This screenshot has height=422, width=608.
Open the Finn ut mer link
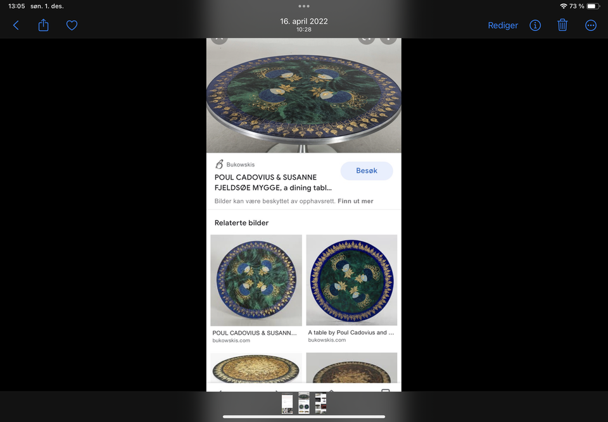(355, 201)
